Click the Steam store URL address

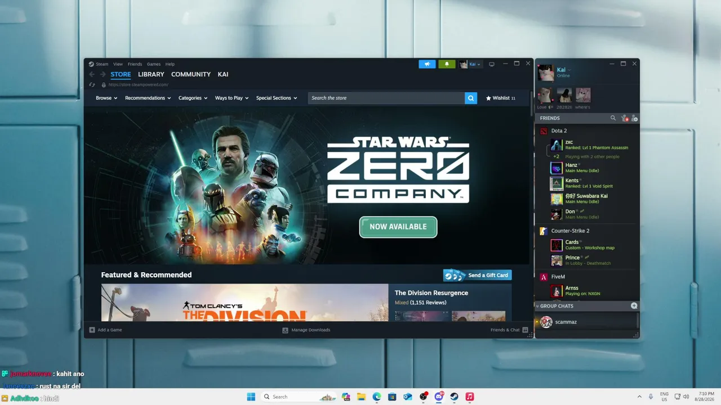pyautogui.click(x=139, y=85)
